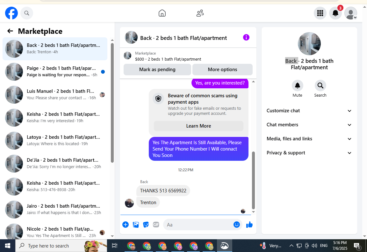Click the Facebook search magnifier icon
This screenshot has width=367, height=252.
point(27,13)
